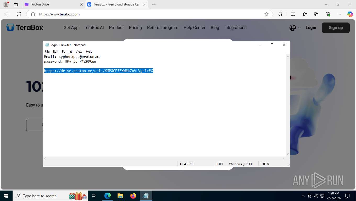This screenshot has width=356, height=201.
Task: Click the taskbar search box
Action: point(51,196)
